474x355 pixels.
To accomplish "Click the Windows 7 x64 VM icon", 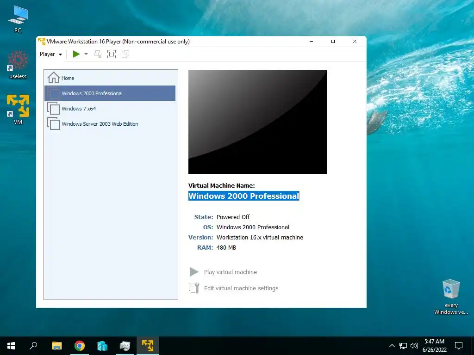I will pyautogui.click(x=54, y=108).
